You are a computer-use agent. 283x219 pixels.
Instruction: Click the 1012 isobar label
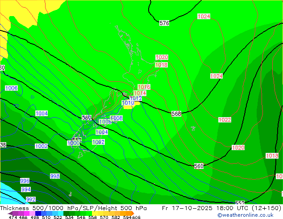tap(136, 98)
